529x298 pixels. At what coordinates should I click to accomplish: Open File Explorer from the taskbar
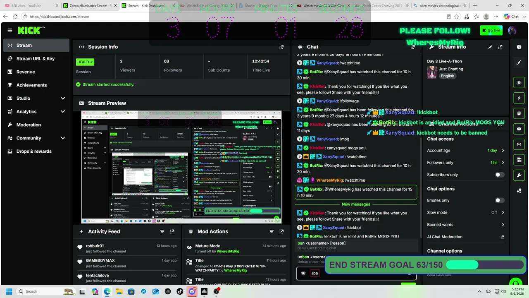click(119, 291)
